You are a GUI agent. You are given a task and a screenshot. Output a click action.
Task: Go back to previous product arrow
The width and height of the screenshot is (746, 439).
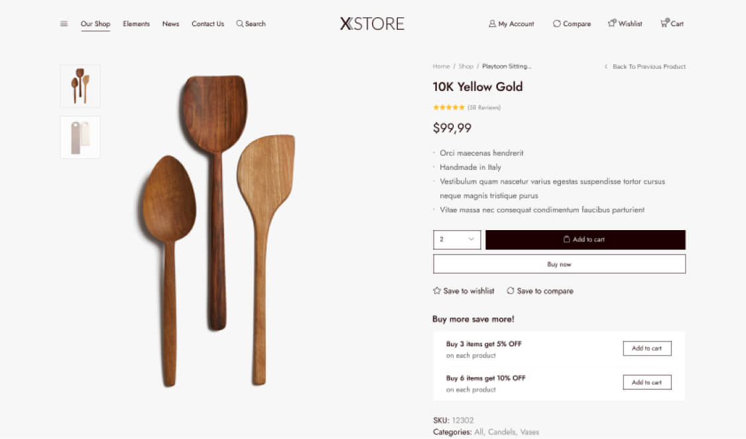(606, 66)
